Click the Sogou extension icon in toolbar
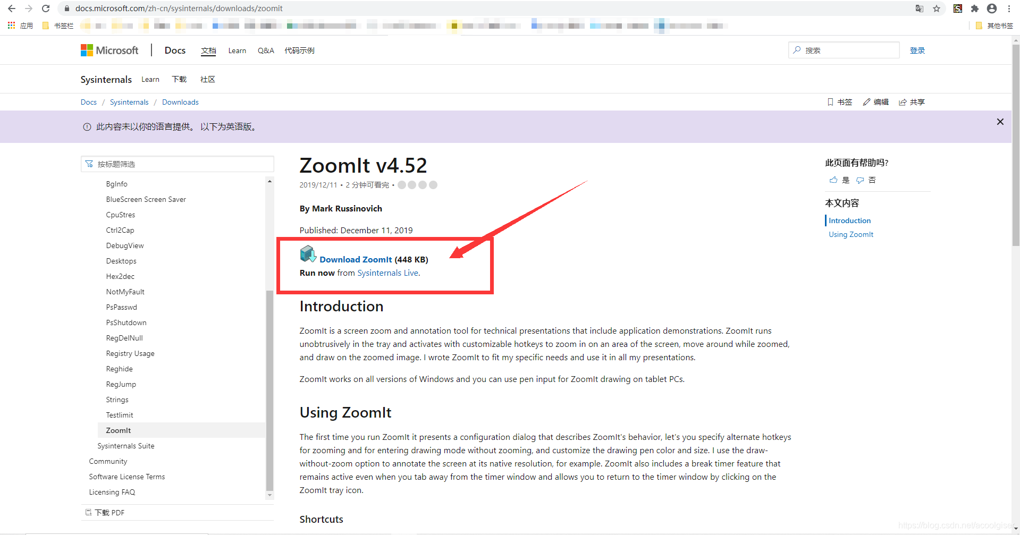The image size is (1020, 535). click(x=958, y=9)
